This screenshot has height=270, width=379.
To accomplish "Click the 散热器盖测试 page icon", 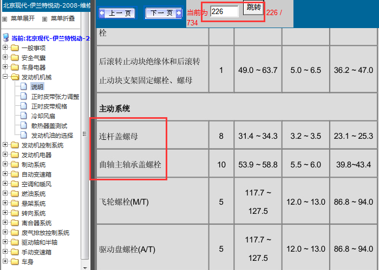I will click(x=24, y=125).
